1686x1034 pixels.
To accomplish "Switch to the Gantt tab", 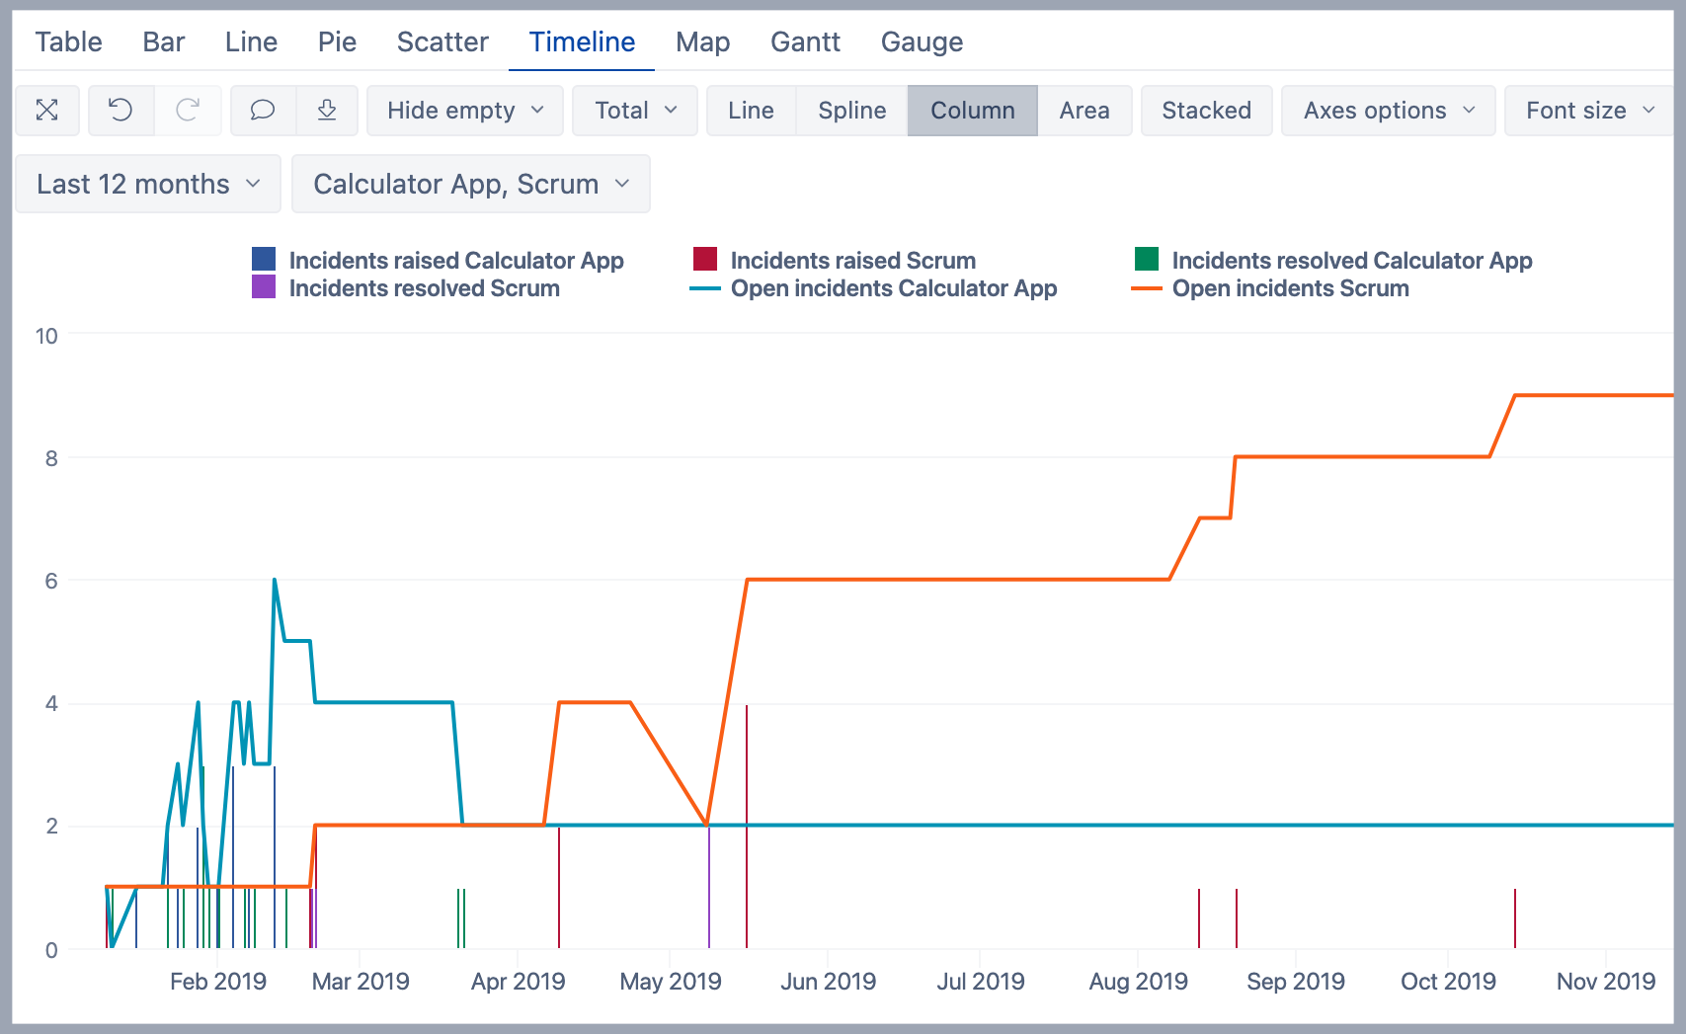I will pyautogui.click(x=805, y=41).
